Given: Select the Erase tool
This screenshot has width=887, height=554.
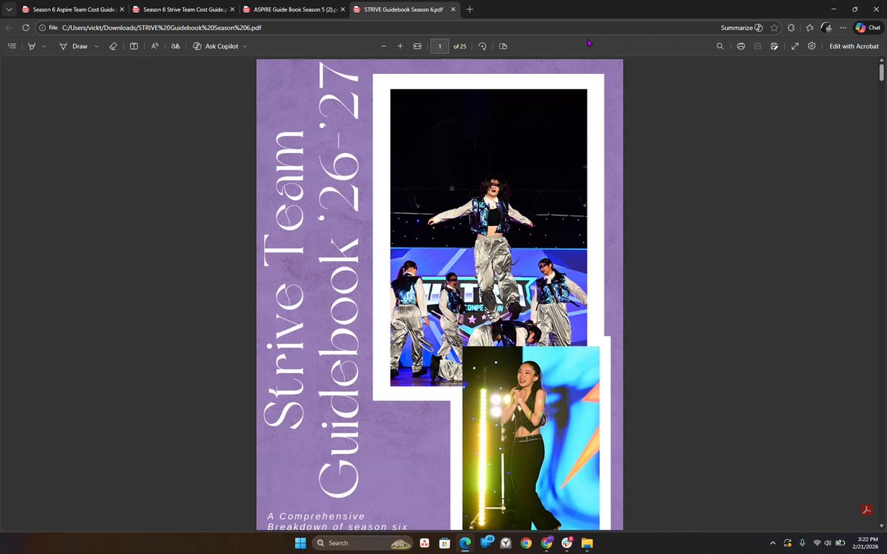Looking at the screenshot, I should pos(113,46).
